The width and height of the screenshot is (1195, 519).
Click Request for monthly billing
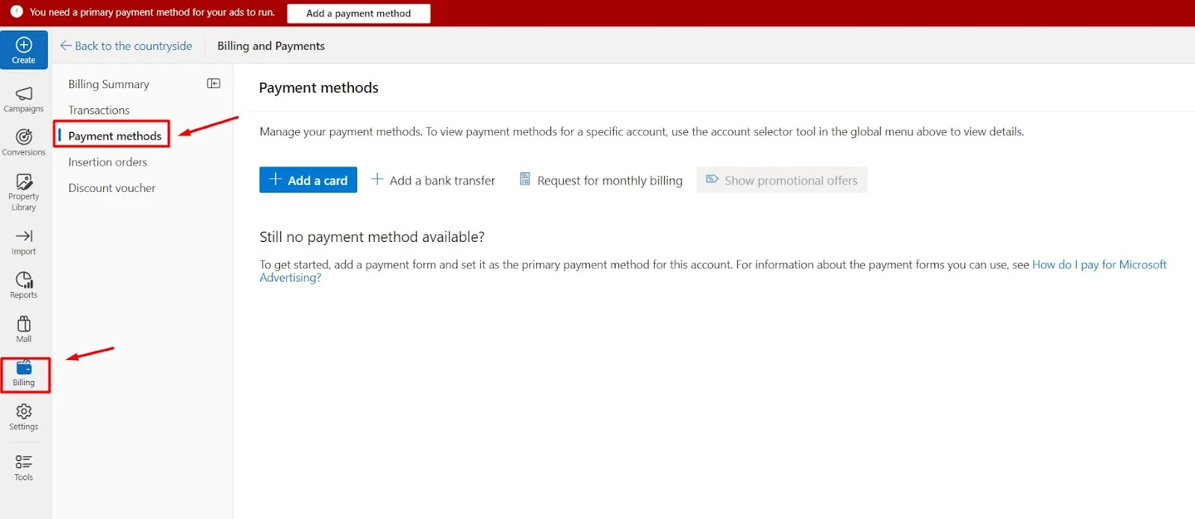pos(601,180)
